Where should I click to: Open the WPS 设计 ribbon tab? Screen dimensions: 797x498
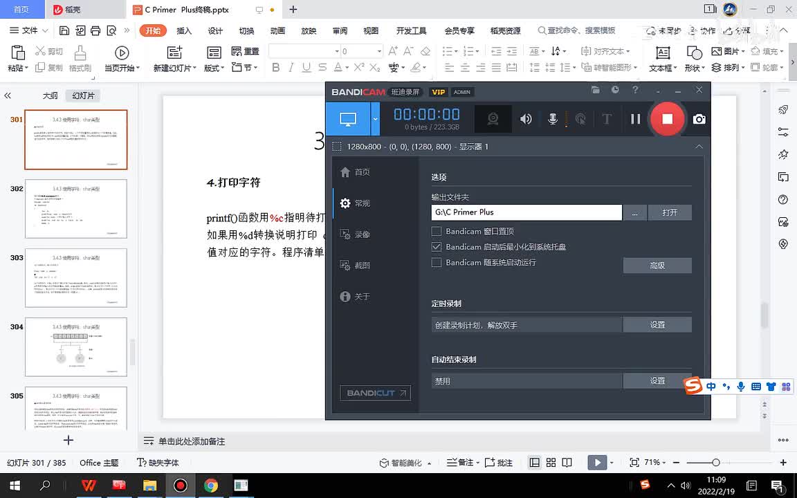click(215, 30)
